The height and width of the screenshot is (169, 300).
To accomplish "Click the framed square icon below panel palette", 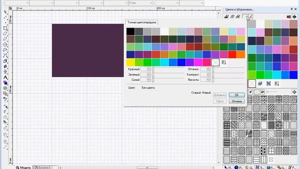I will 269,84.
